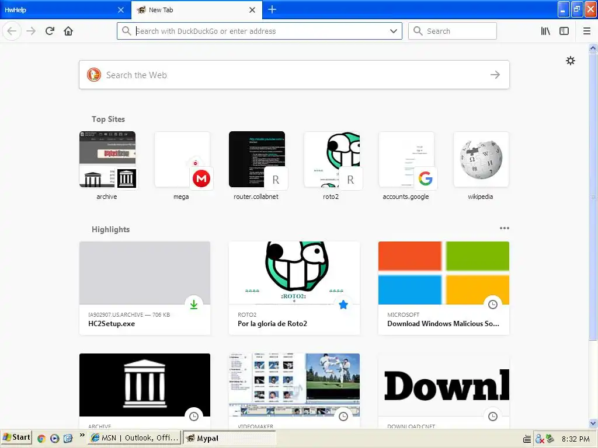Reload the current page
598x448 pixels.
tap(50, 32)
